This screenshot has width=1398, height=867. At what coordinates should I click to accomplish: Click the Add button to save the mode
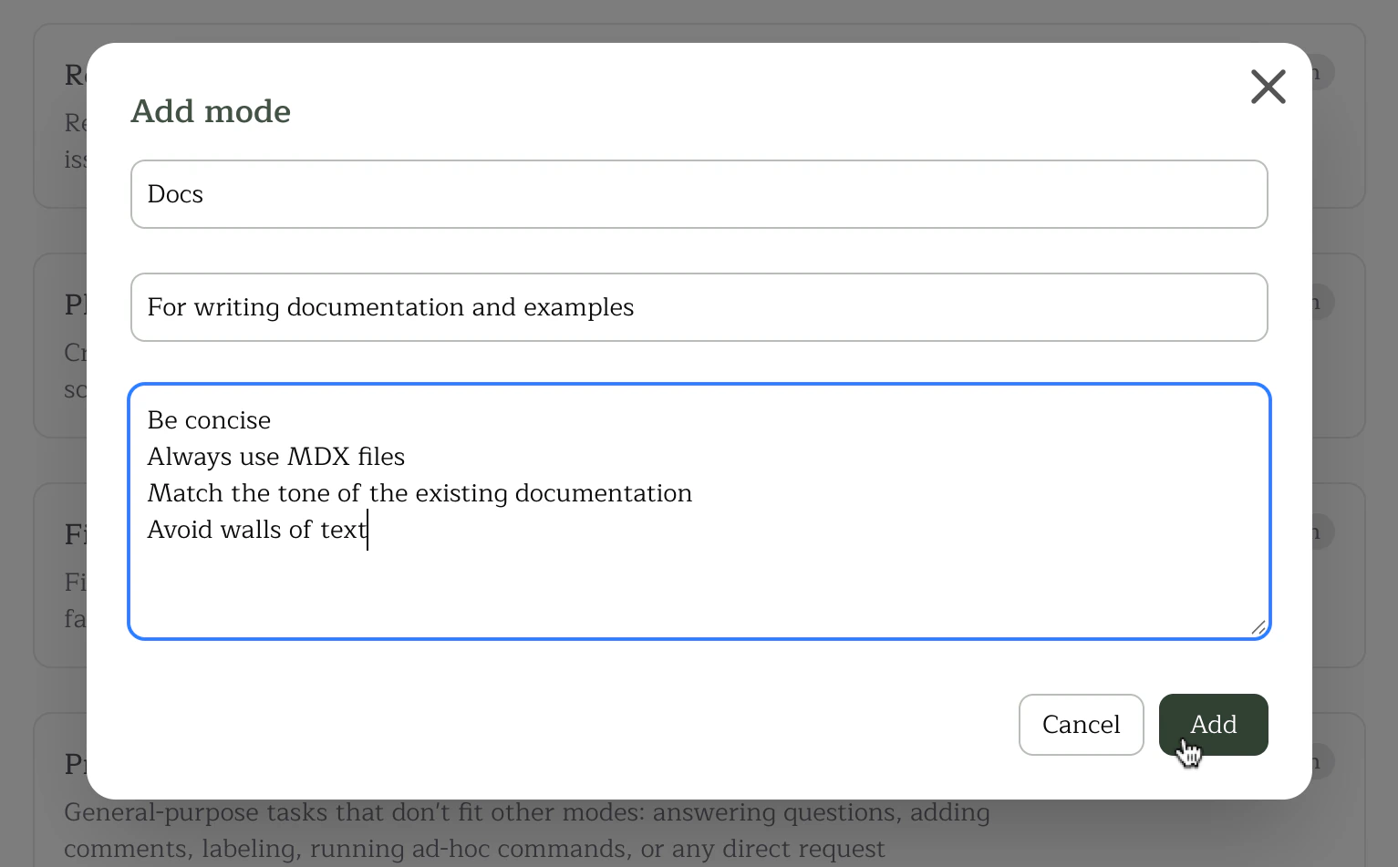tap(1213, 724)
